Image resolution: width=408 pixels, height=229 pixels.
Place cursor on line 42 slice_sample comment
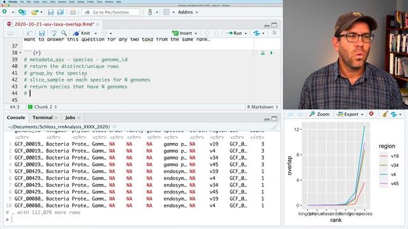(87, 80)
